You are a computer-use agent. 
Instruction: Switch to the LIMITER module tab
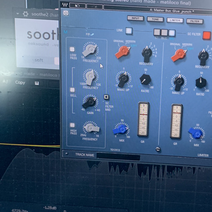175,20
